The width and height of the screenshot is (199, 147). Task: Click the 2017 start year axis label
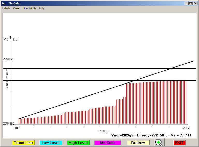pyautogui.click(x=17, y=128)
